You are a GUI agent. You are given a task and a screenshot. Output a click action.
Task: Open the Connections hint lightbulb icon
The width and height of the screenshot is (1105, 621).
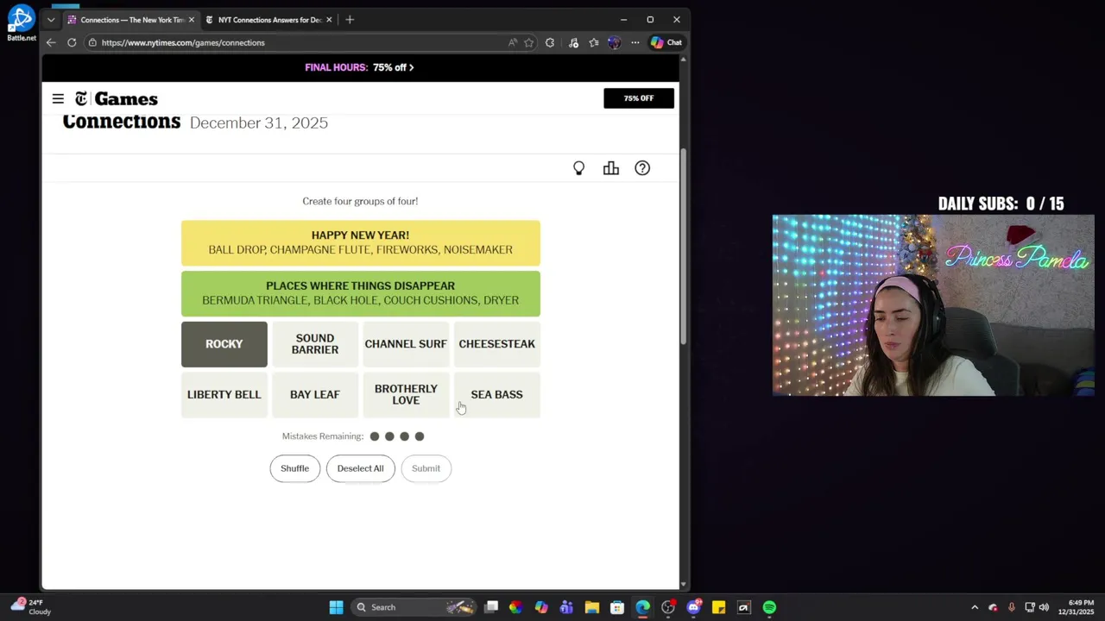pyautogui.click(x=579, y=168)
